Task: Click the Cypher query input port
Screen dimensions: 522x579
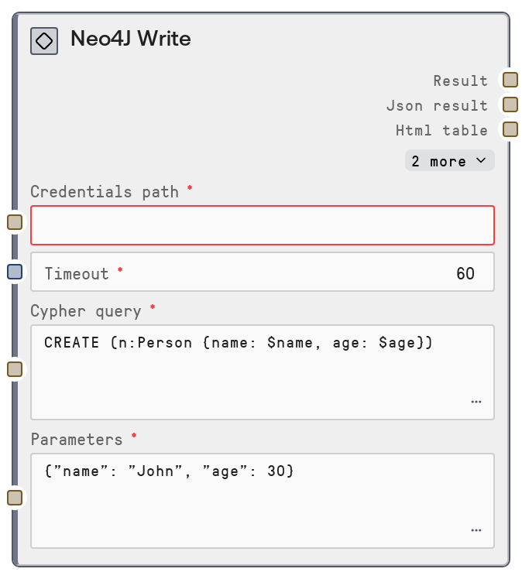Action: (15, 369)
